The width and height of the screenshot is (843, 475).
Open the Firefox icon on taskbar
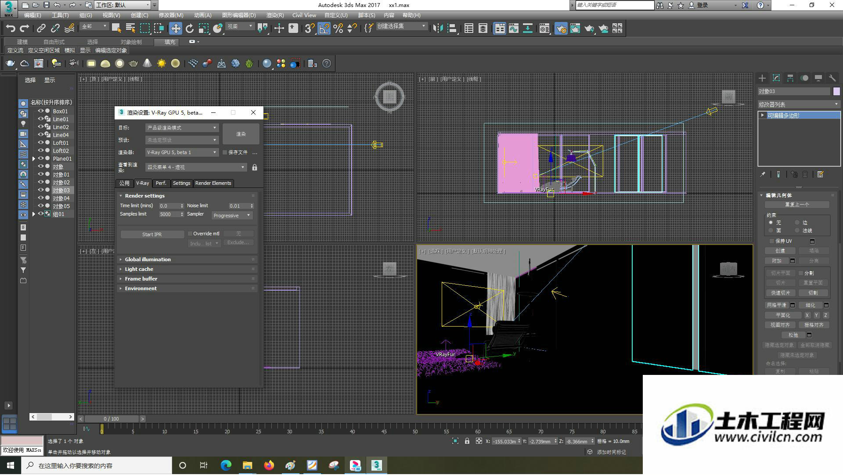(x=269, y=465)
